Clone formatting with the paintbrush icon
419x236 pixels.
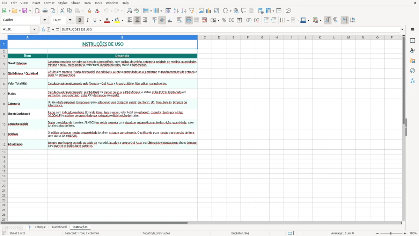coord(90,11)
